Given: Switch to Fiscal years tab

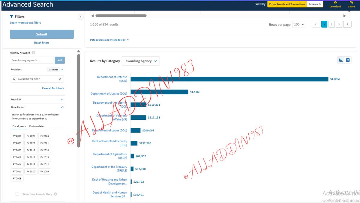Looking at the screenshot, I should (19, 126).
